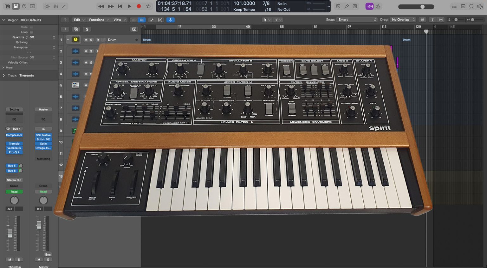Screen dimensions: 487x268
Task: Toggle the Solo S icon in control bar
Action: (x=355, y=6)
